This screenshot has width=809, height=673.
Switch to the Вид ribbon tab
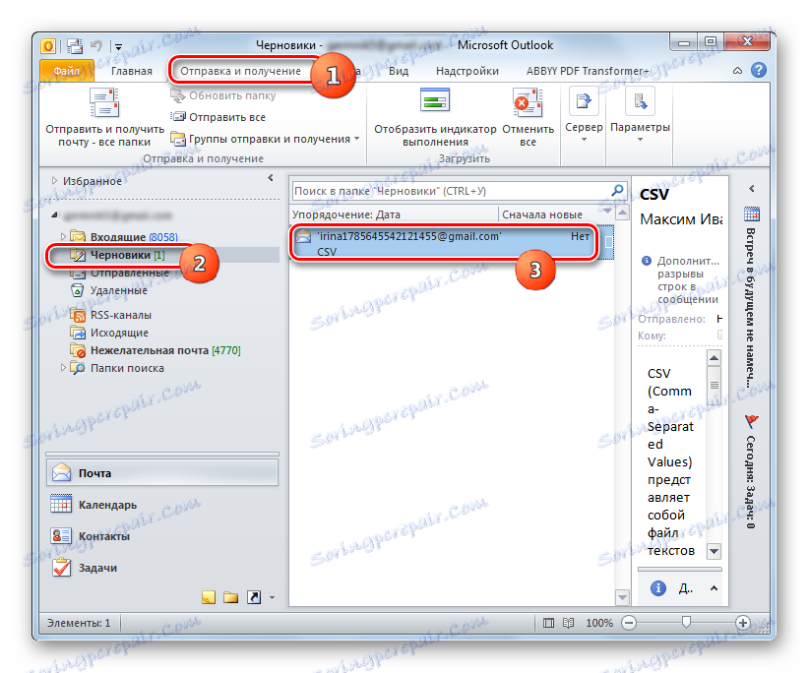(x=399, y=71)
